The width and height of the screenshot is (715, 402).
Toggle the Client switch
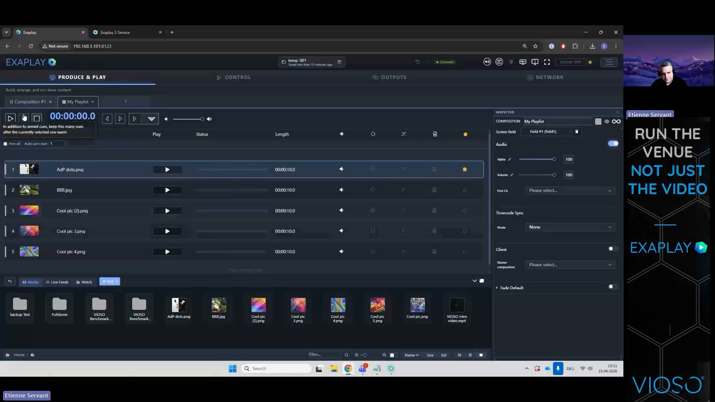coord(613,249)
